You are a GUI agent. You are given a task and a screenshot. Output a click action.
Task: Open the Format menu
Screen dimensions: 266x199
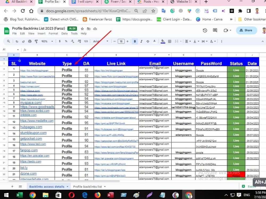[x=53, y=33]
